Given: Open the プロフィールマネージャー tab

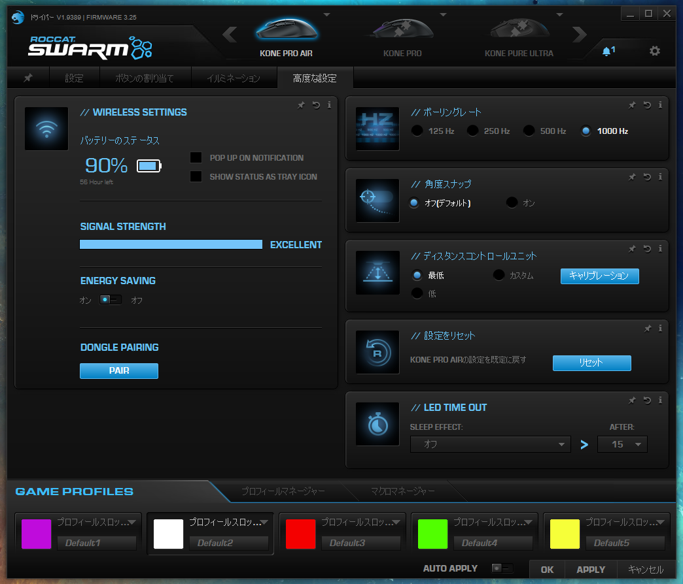Looking at the screenshot, I should (x=283, y=491).
